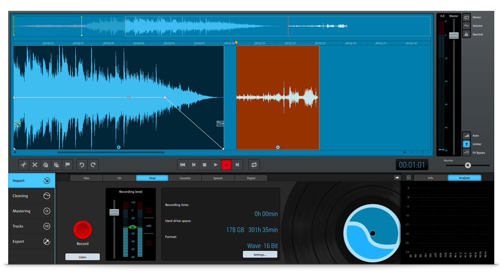
Task: Switch to the Cassette import tab
Action: [x=185, y=178]
